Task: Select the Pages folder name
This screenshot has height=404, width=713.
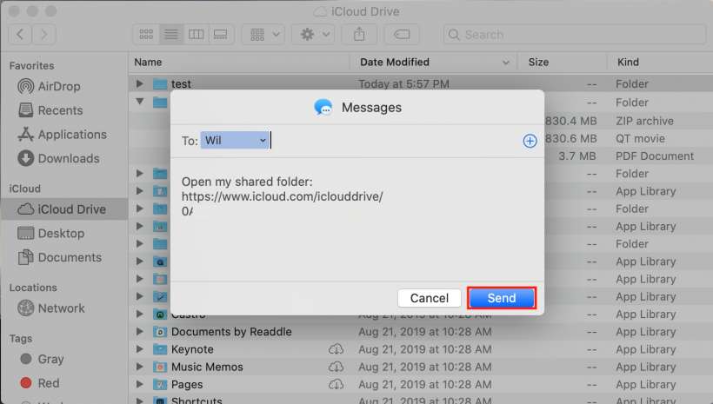Action: pos(187,385)
